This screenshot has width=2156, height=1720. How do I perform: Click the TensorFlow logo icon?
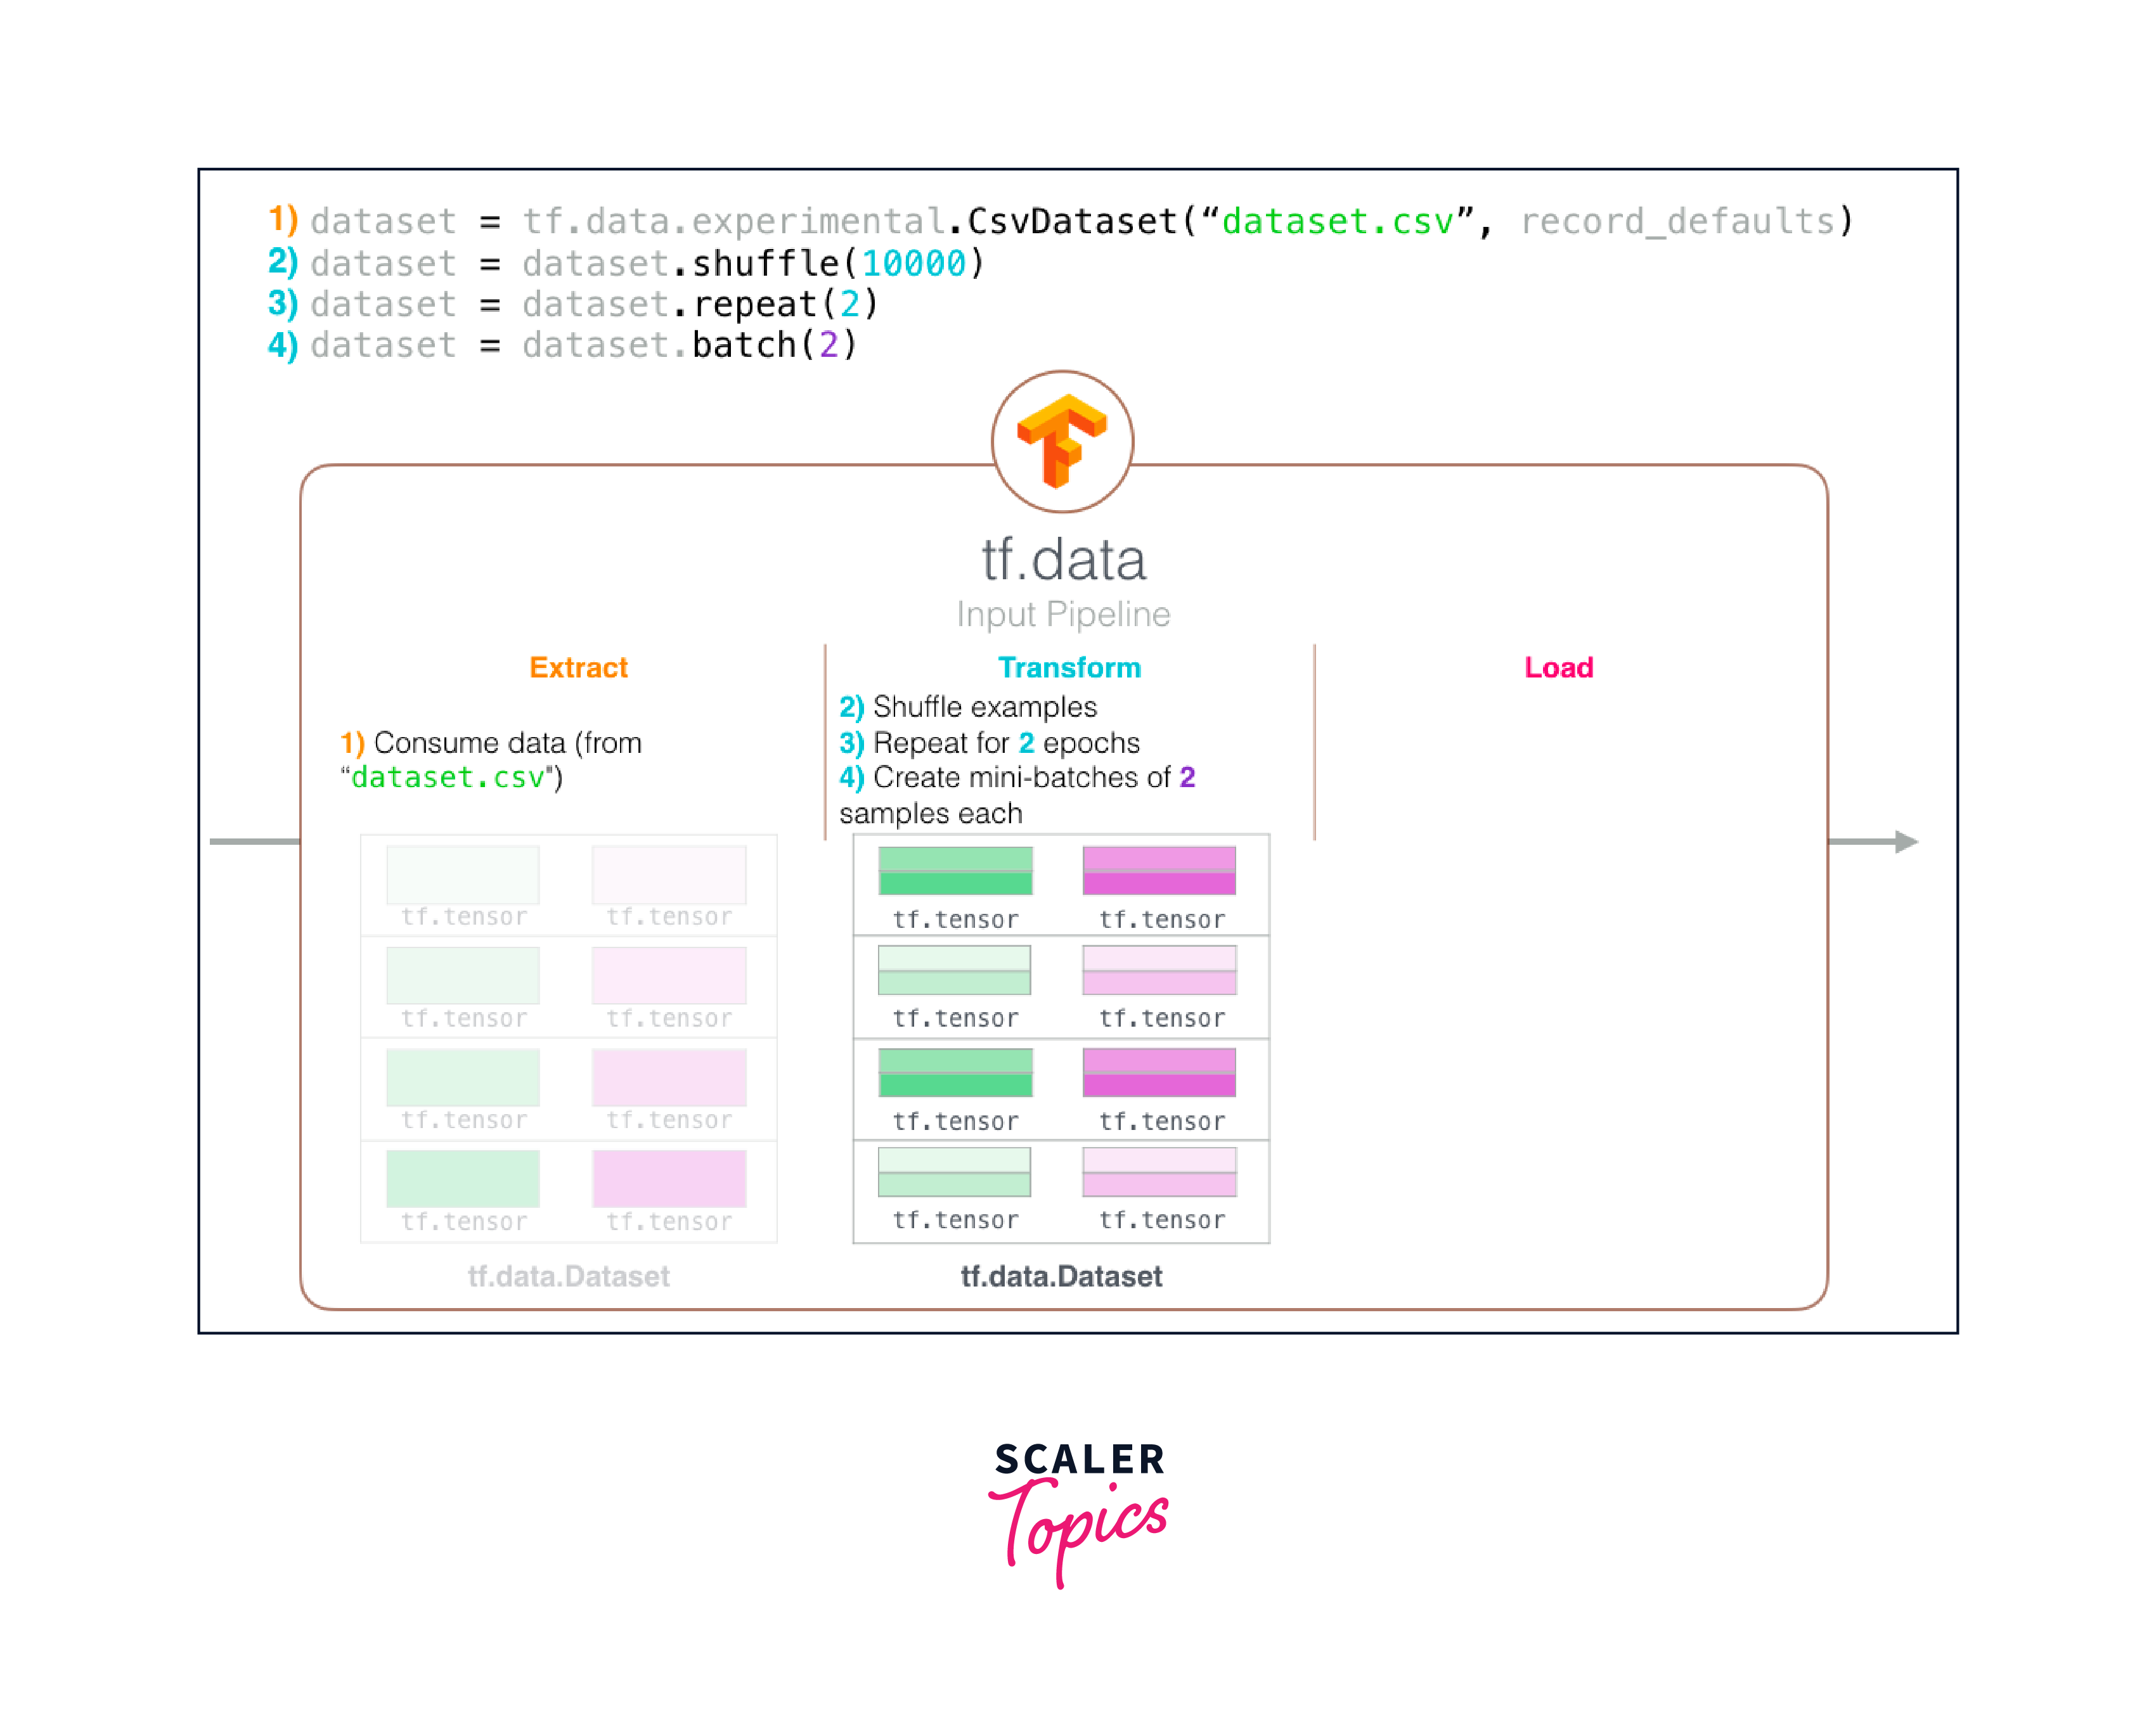pos(1062,441)
